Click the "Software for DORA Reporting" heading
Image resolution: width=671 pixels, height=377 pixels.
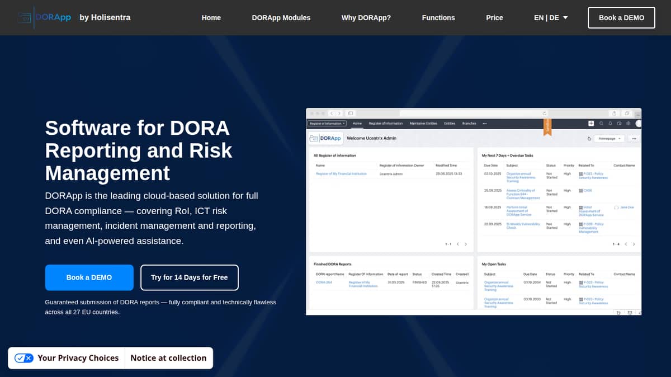139,150
